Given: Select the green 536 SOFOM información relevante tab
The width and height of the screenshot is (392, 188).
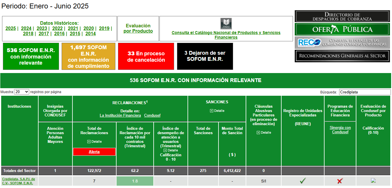Looking at the screenshot, I should (x=31, y=56).
